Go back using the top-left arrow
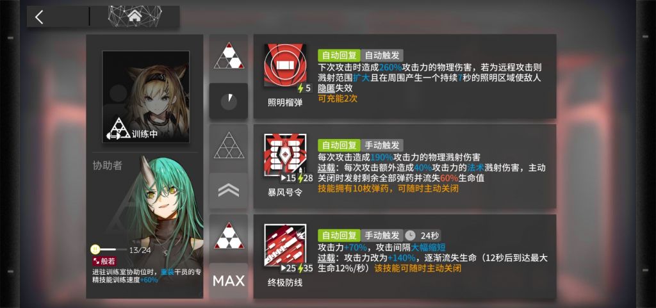656x308 pixels. 39,17
